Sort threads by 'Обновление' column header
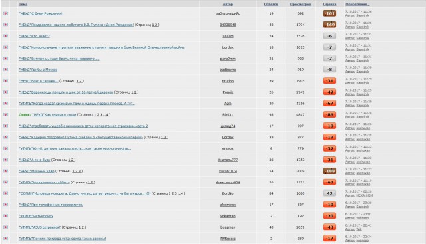The height and width of the screenshot is (244, 426). 357,4
